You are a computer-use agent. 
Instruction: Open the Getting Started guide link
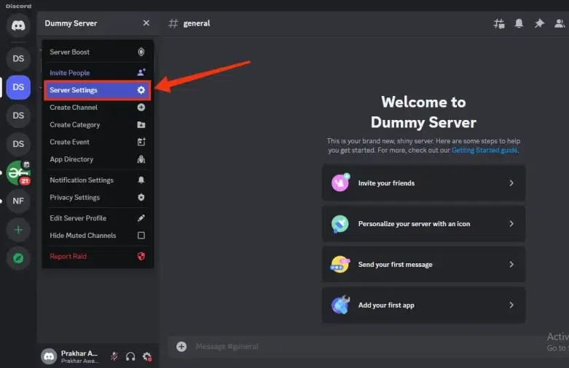pyautogui.click(x=484, y=151)
